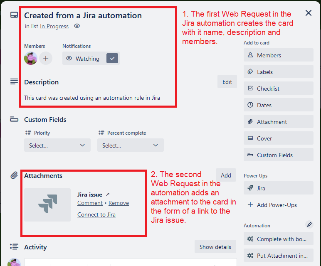Click the Description lines icon
Viewport: 321px width, 266px height.
14,81
